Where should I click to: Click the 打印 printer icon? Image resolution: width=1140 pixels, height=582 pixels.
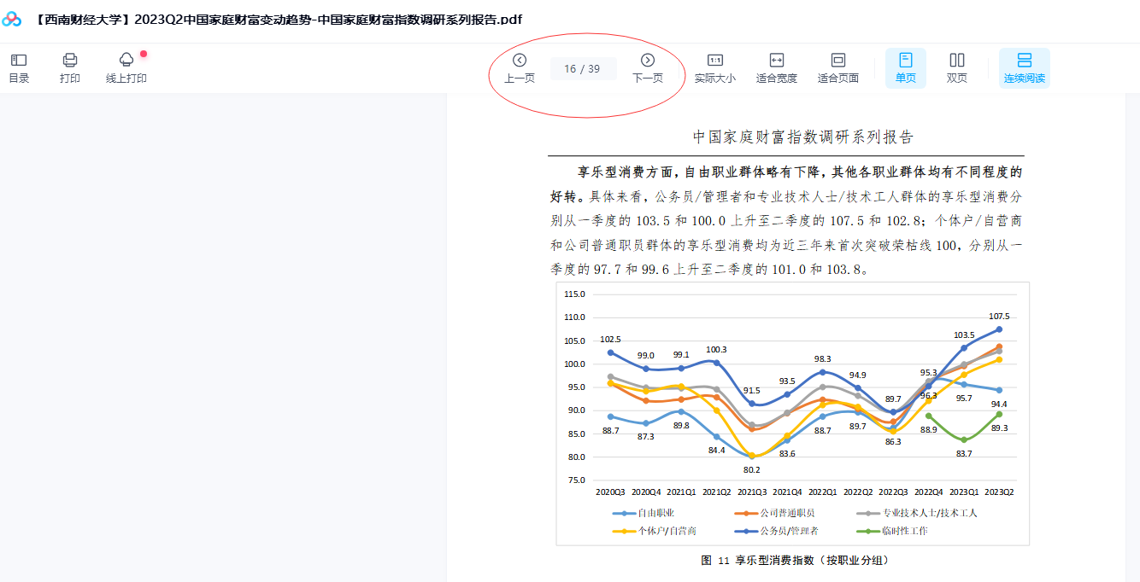pyautogui.click(x=70, y=67)
